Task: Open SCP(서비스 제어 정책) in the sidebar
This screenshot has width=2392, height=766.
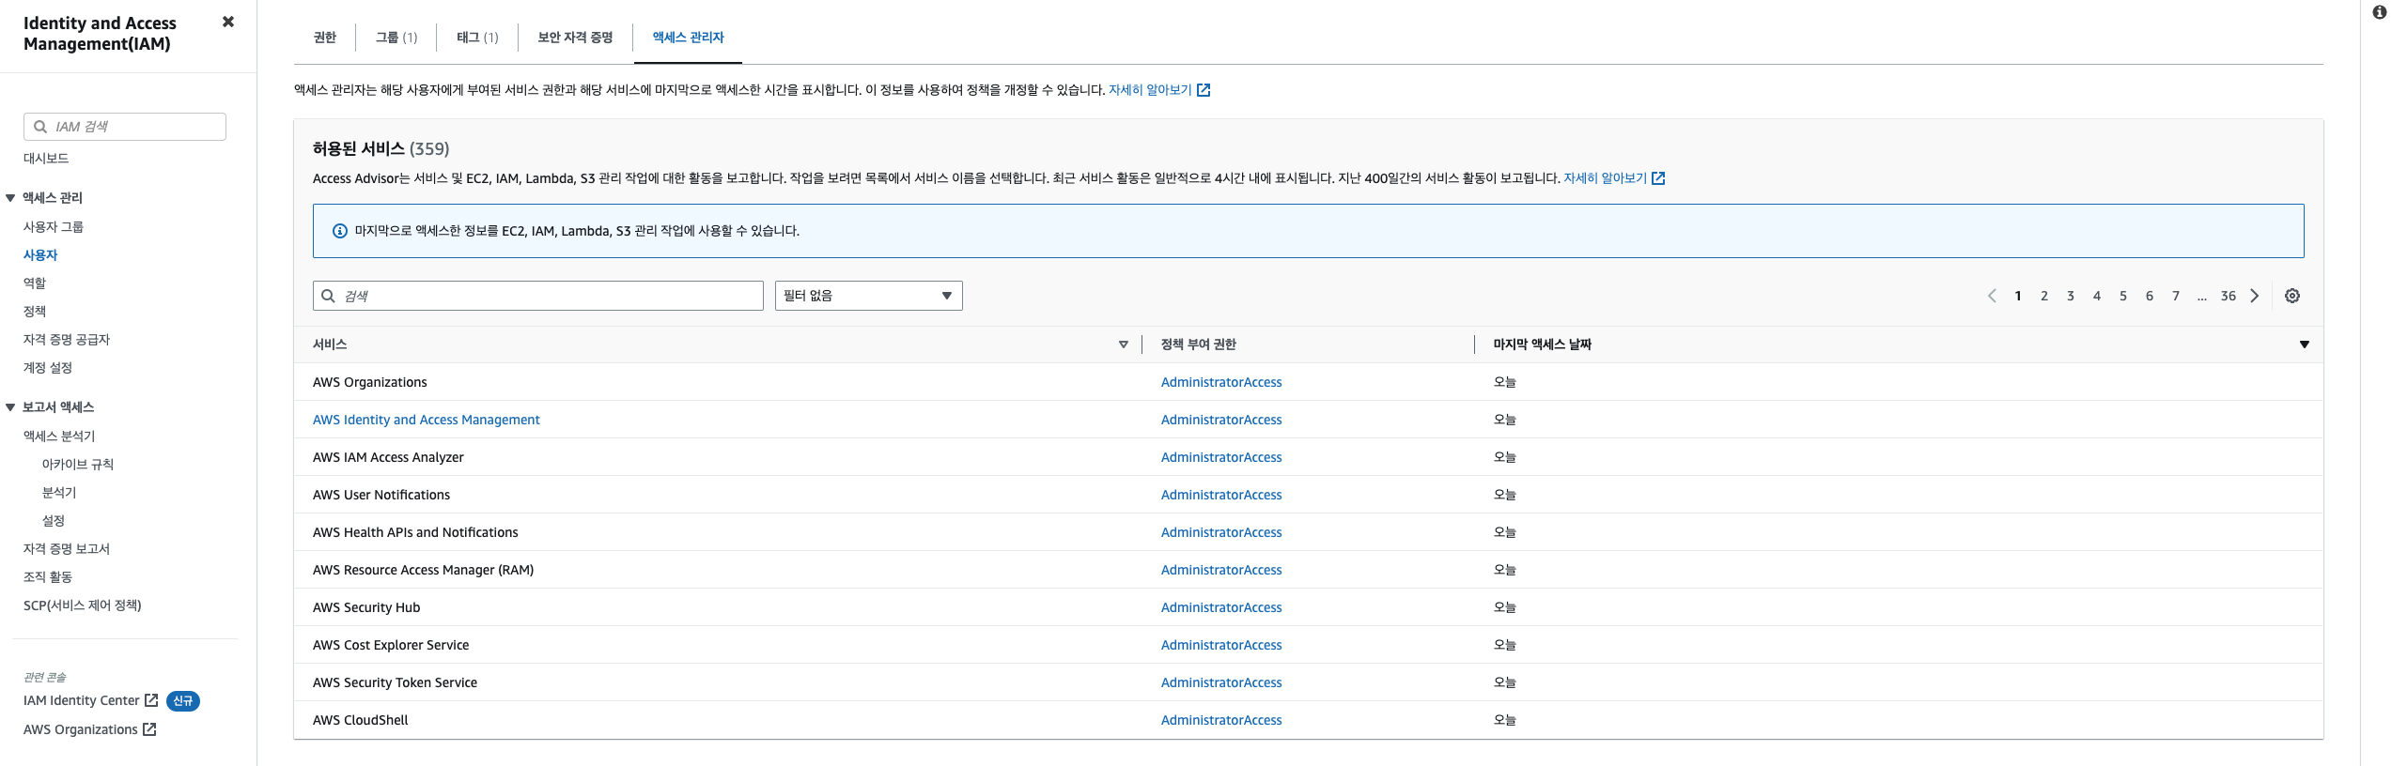Action: pos(83,605)
